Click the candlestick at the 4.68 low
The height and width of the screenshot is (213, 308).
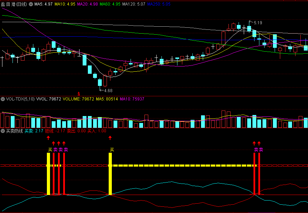[100, 83]
